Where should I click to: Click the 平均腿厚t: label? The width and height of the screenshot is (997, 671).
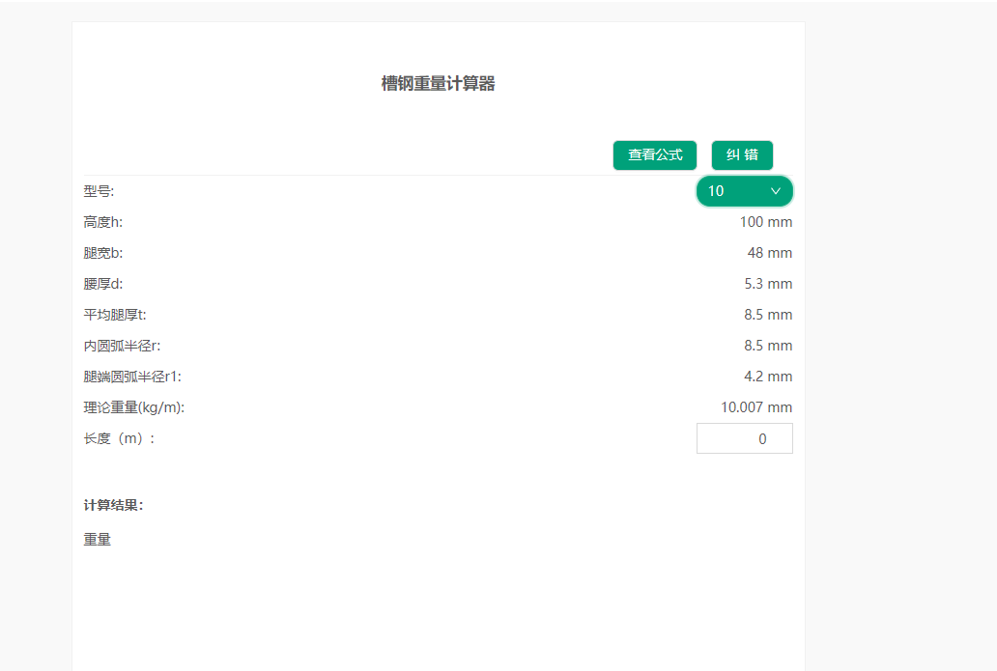[115, 315]
